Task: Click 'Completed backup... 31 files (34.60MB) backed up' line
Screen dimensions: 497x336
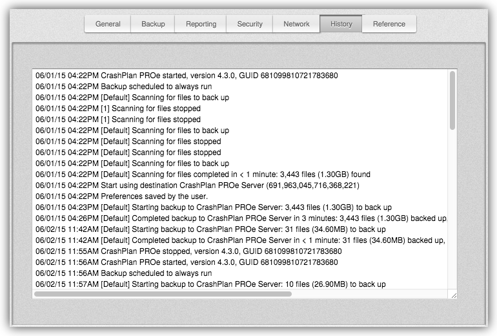Action: [x=240, y=240]
